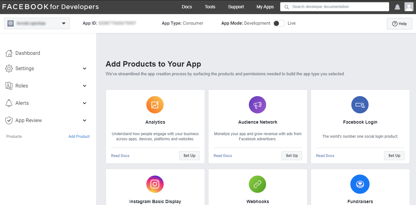
Task: Click the Settings label in sidebar
Action: click(x=25, y=69)
